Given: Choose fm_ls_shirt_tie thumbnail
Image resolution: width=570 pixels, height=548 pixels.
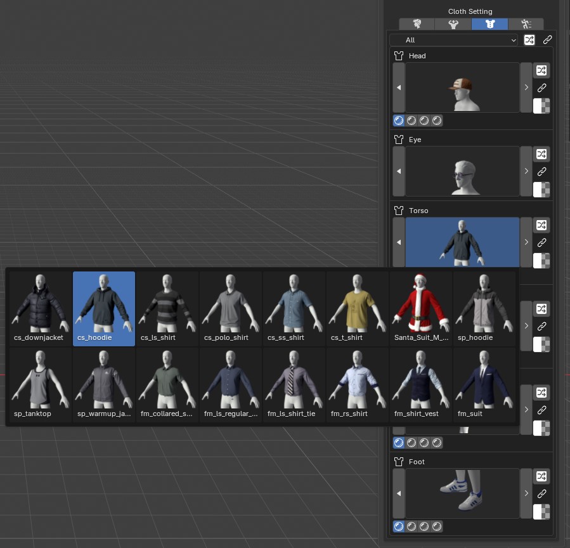Looking at the screenshot, I should 294,385.
